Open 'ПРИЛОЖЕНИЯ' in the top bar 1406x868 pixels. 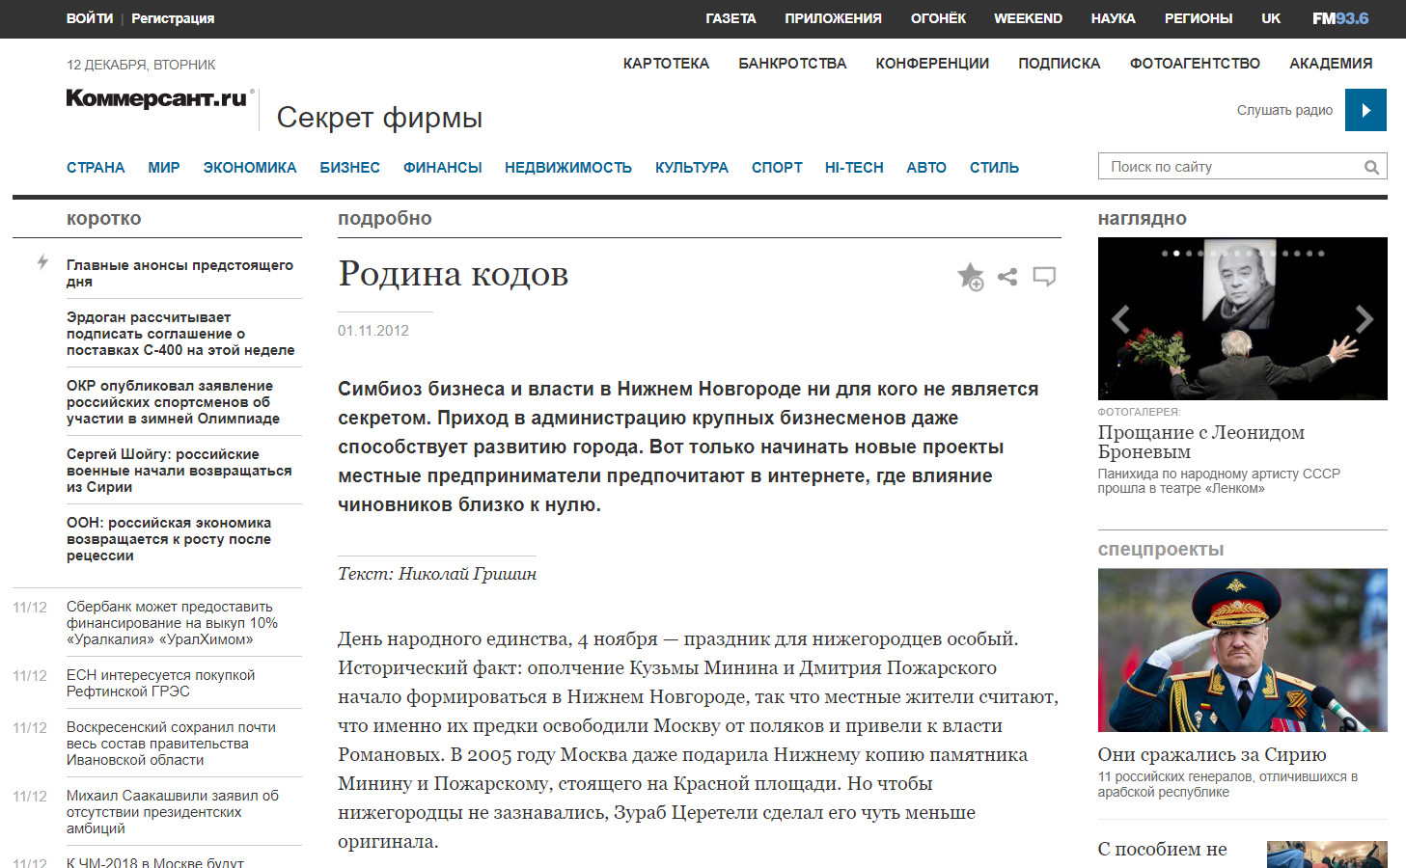(x=833, y=18)
